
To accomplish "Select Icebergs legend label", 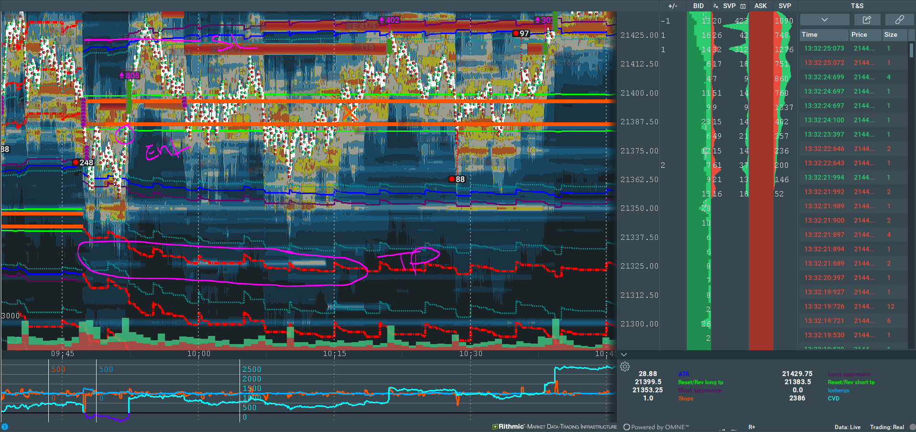I will click(839, 390).
